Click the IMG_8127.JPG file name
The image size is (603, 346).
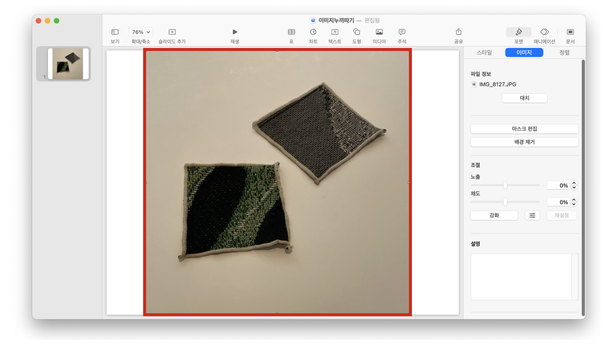(498, 84)
